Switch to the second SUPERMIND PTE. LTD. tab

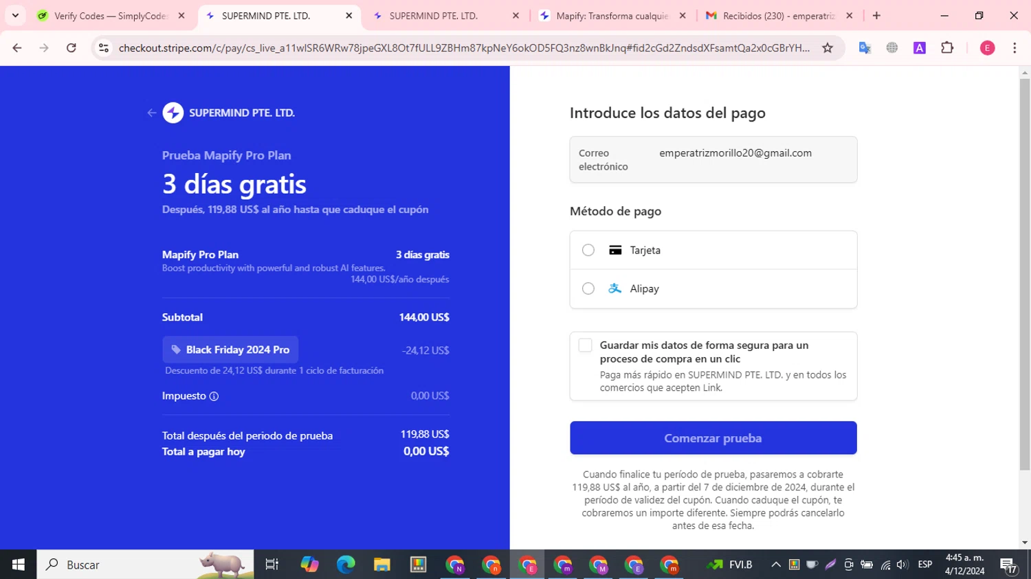[448, 16]
